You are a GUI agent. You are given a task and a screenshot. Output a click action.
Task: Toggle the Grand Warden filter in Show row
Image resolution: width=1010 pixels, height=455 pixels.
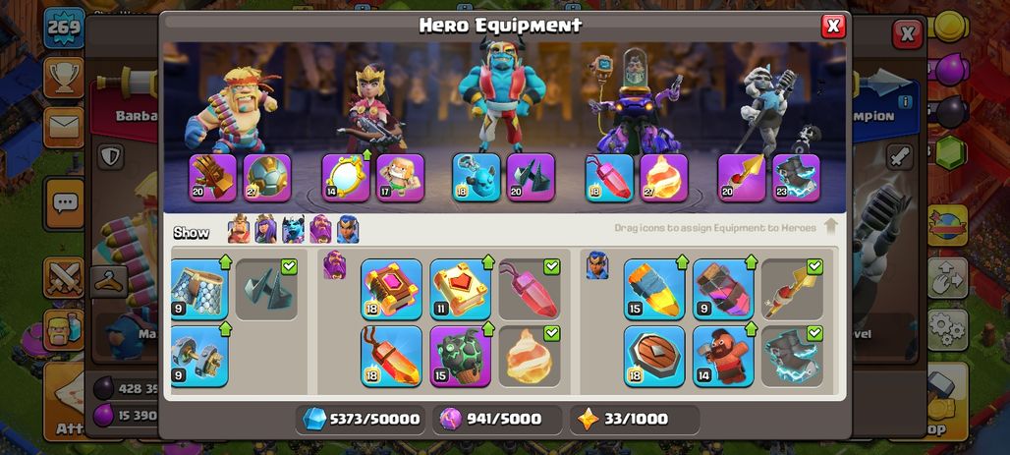320,229
